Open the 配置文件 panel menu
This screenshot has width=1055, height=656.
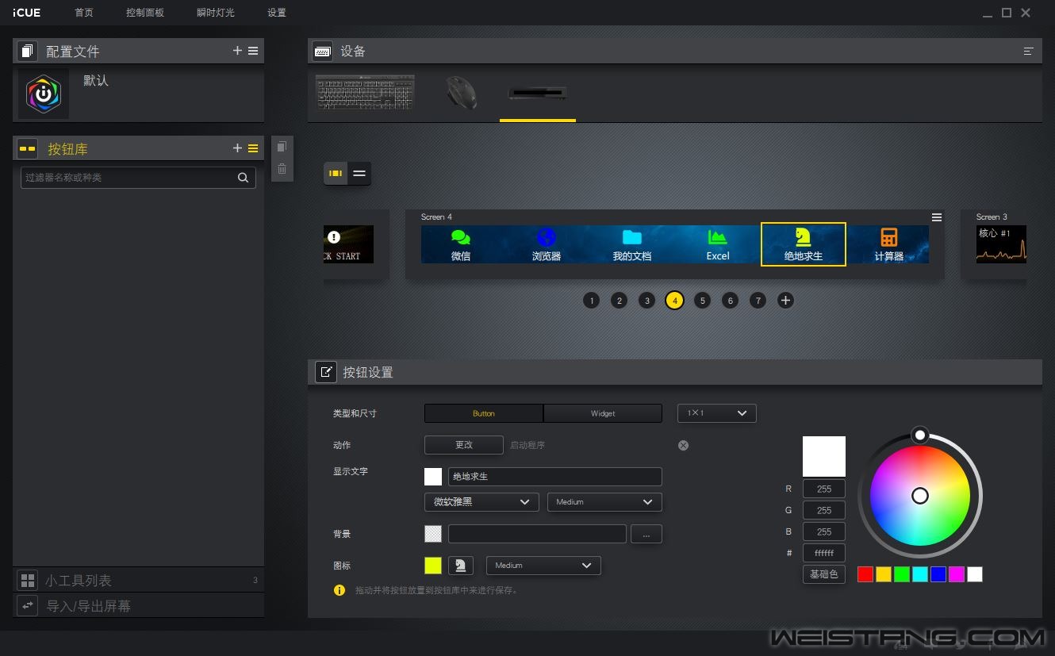pos(253,51)
